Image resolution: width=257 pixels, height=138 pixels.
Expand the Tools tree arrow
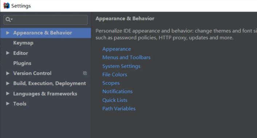tap(8, 104)
